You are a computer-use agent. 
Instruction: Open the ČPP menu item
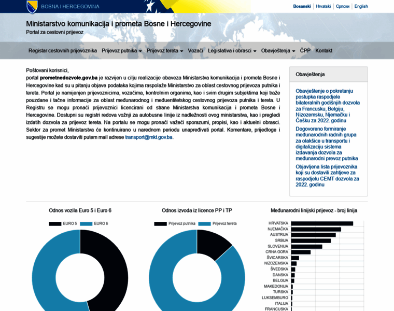click(305, 50)
